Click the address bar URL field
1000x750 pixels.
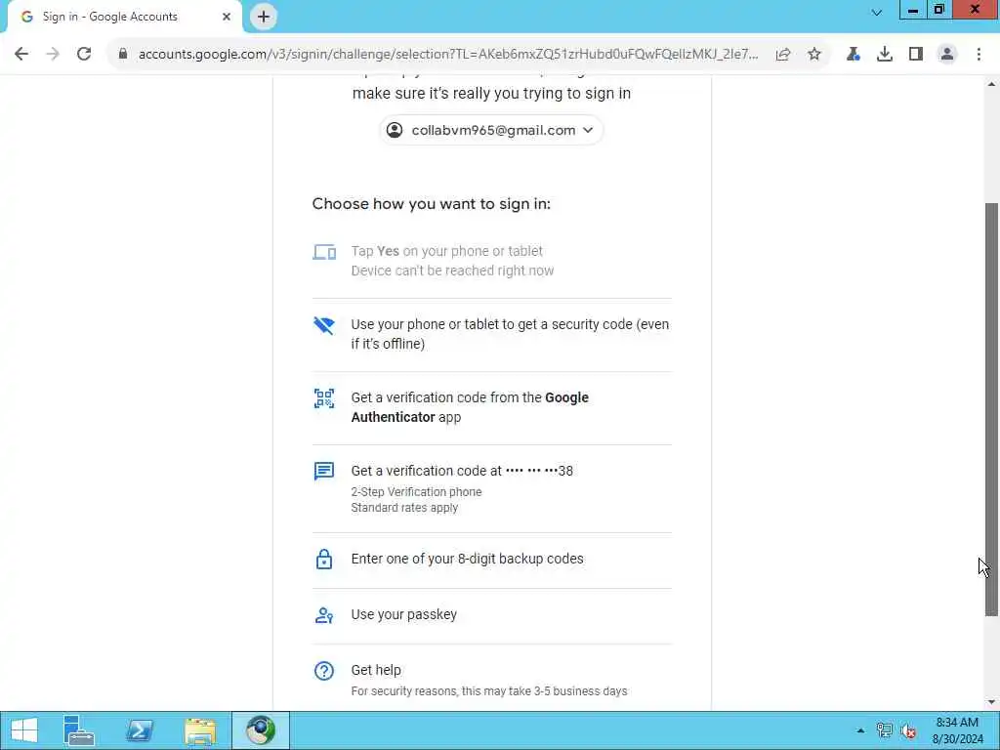click(x=448, y=55)
